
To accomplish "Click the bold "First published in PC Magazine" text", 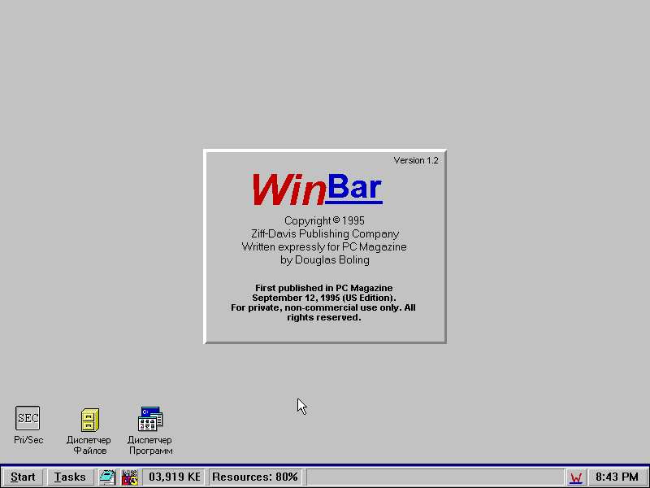I will pyautogui.click(x=323, y=288).
